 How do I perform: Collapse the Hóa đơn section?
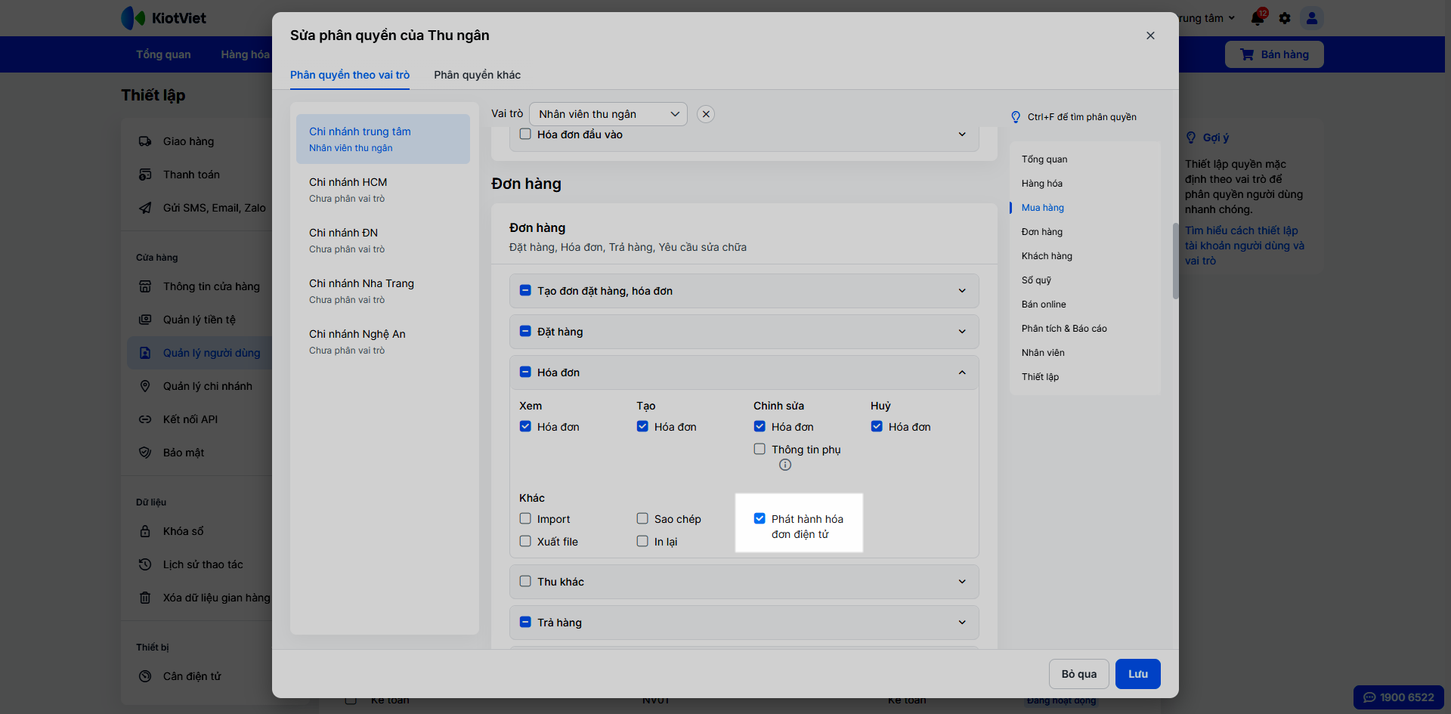pos(962,372)
